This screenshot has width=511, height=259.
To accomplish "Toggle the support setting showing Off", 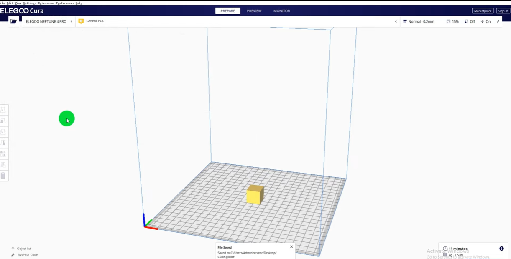I will (470, 21).
